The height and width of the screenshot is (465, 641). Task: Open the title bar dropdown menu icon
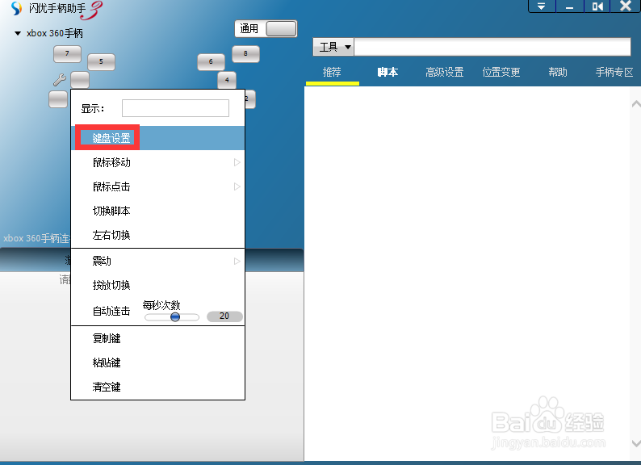coord(542,6)
